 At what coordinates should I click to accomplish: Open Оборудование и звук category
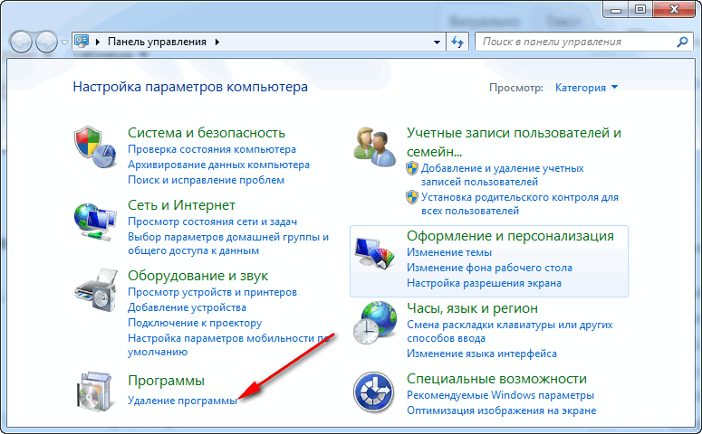click(197, 276)
